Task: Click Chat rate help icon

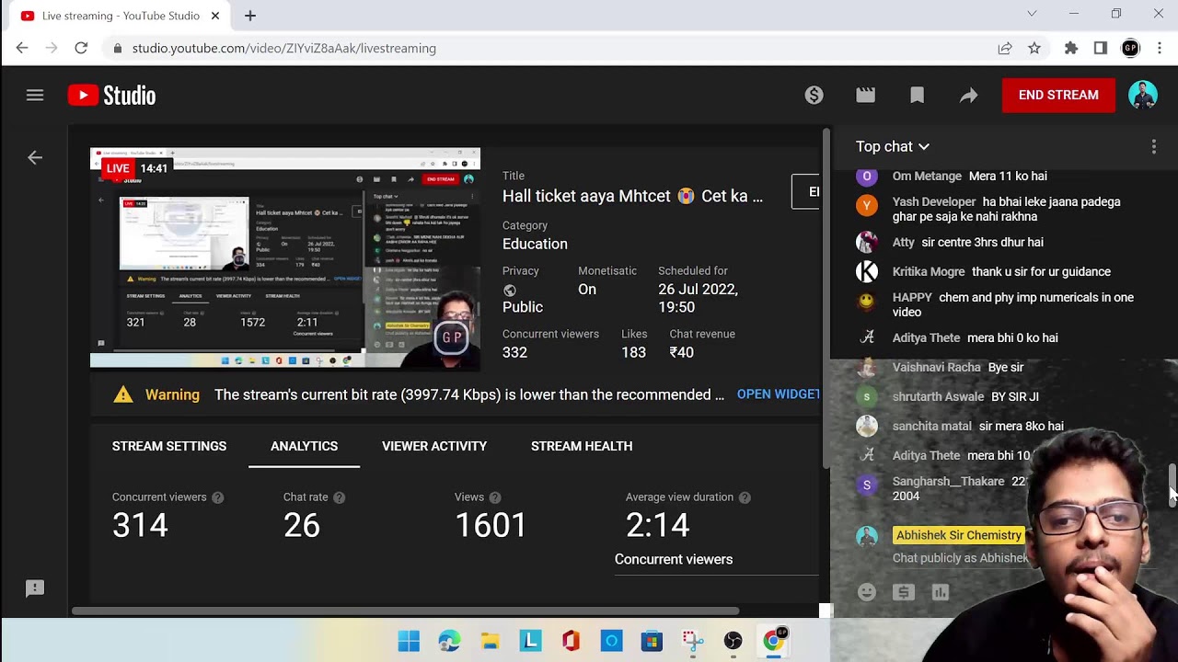Action: point(340,497)
